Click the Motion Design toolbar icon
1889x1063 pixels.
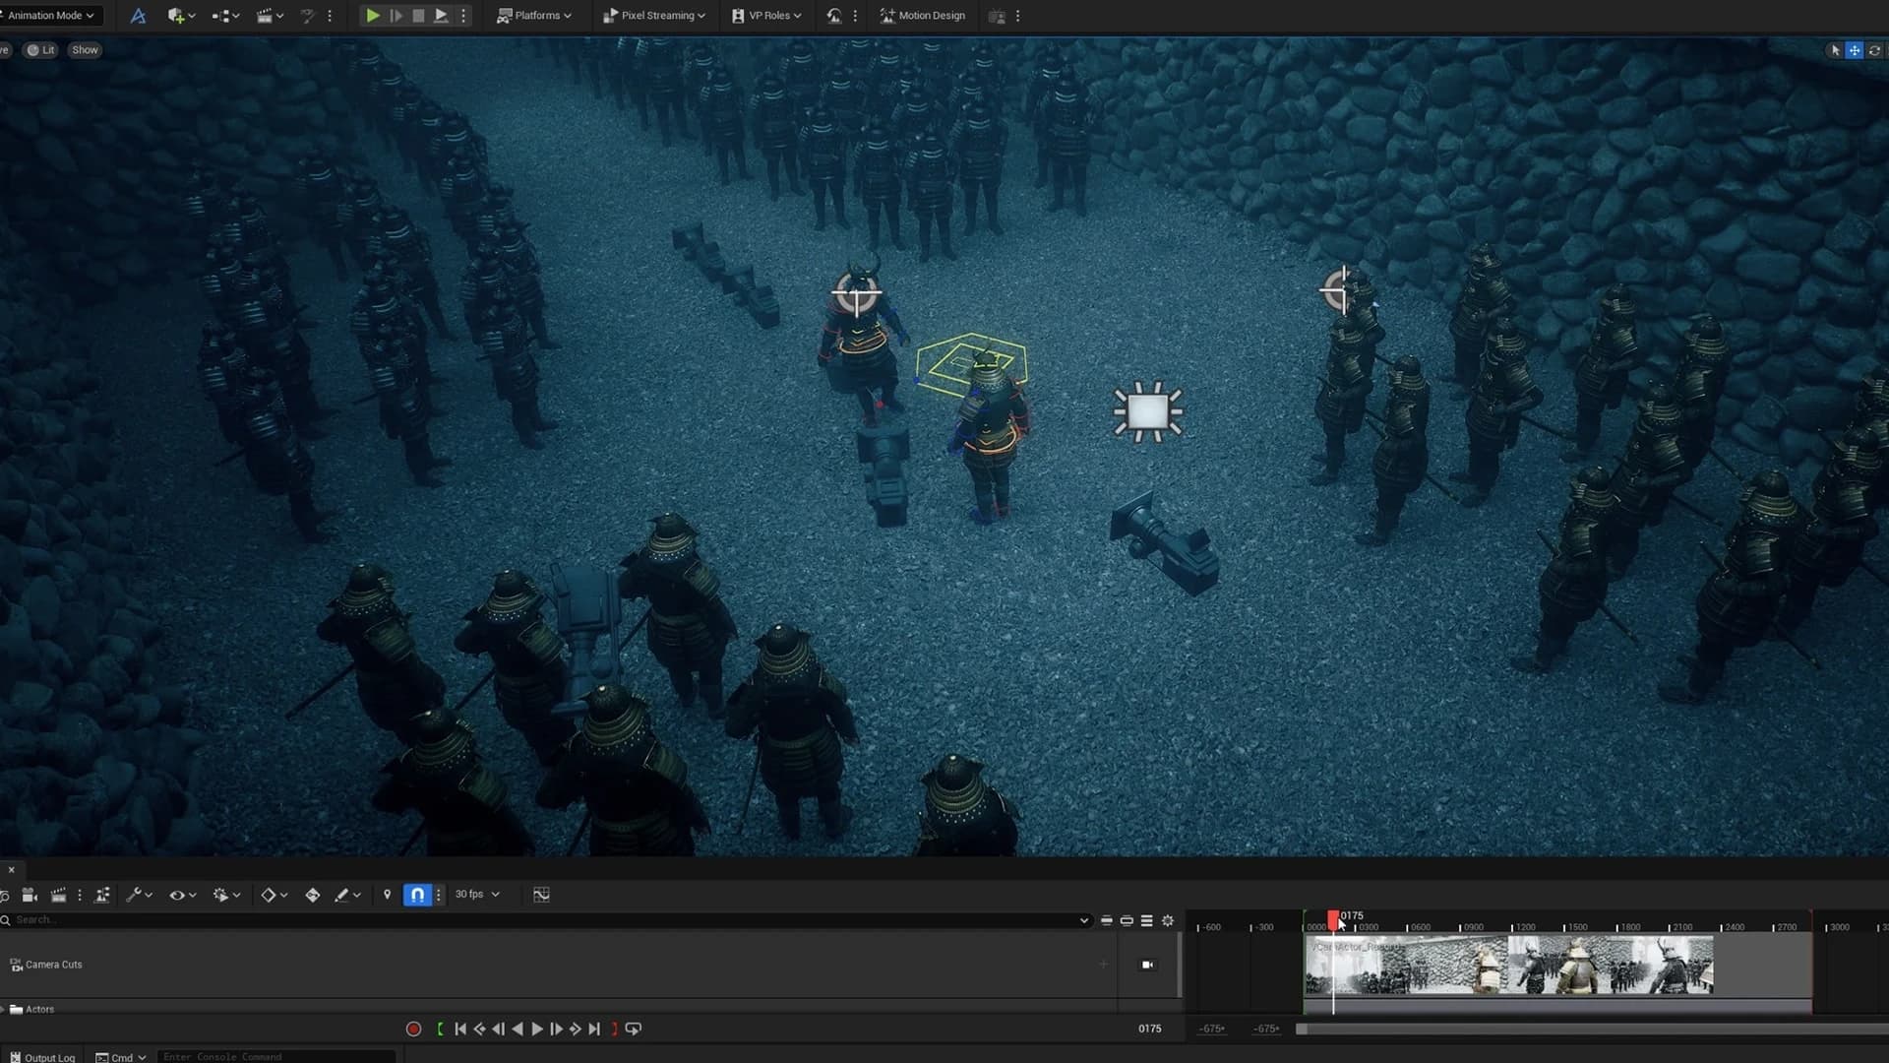pos(921,15)
